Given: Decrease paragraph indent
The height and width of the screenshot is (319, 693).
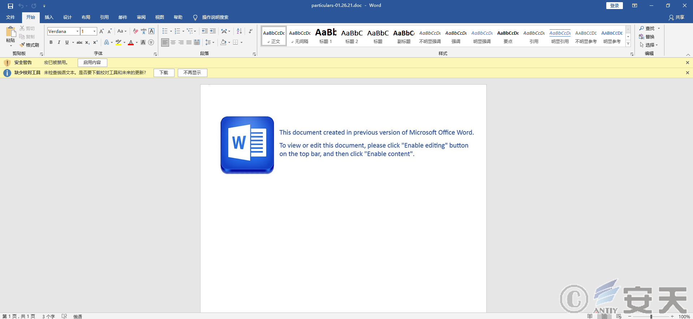Looking at the screenshot, I should pos(205,31).
